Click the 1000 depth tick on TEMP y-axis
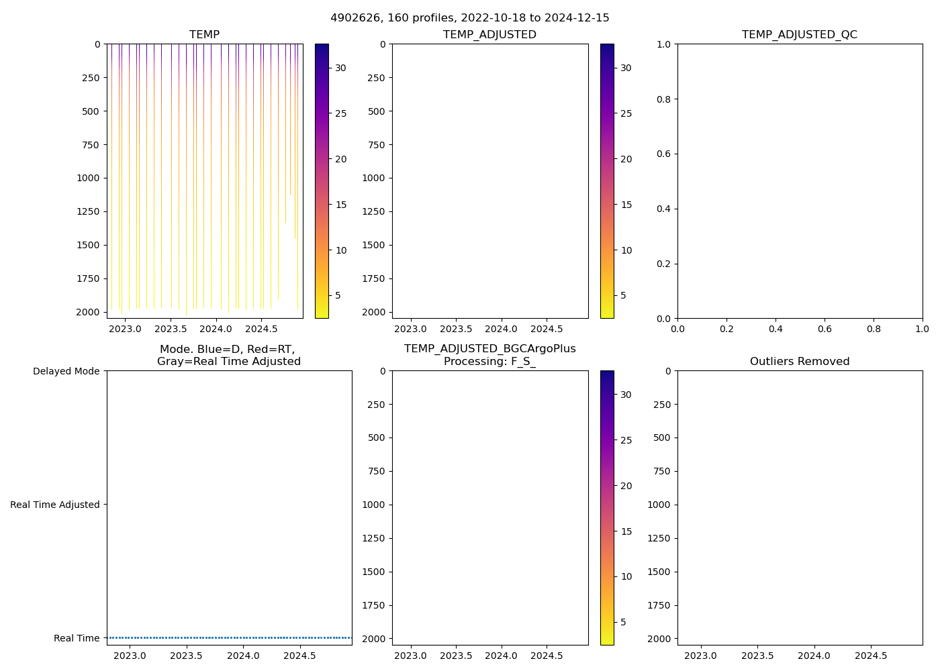This screenshot has height=671, width=940. click(x=87, y=178)
